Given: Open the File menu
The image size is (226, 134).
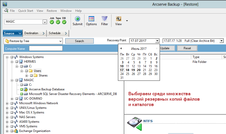Looking at the screenshot, I should 12,11.
